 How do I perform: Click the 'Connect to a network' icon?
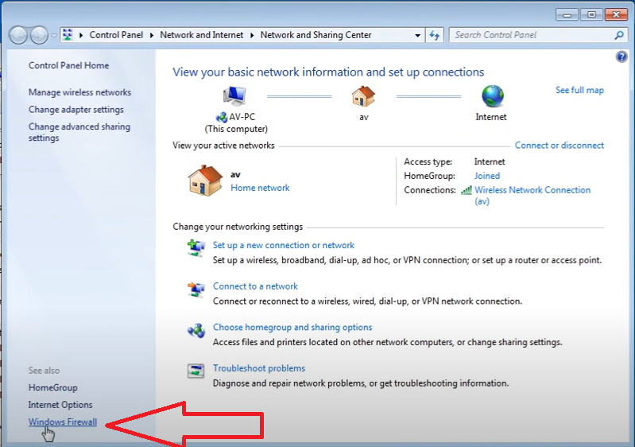[196, 289]
